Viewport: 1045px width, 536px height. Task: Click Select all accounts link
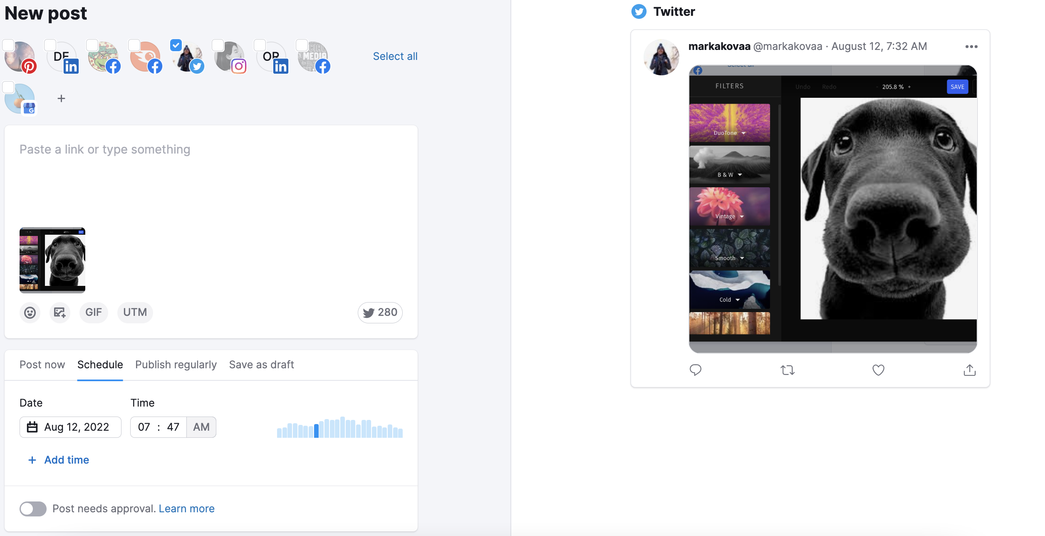click(x=395, y=56)
